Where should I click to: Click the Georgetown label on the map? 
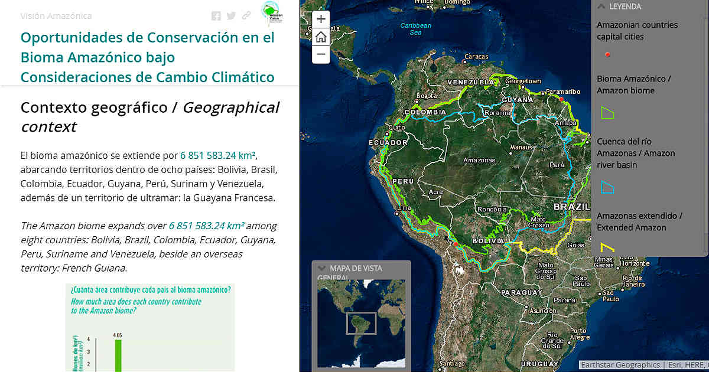click(x=523, y=81)
